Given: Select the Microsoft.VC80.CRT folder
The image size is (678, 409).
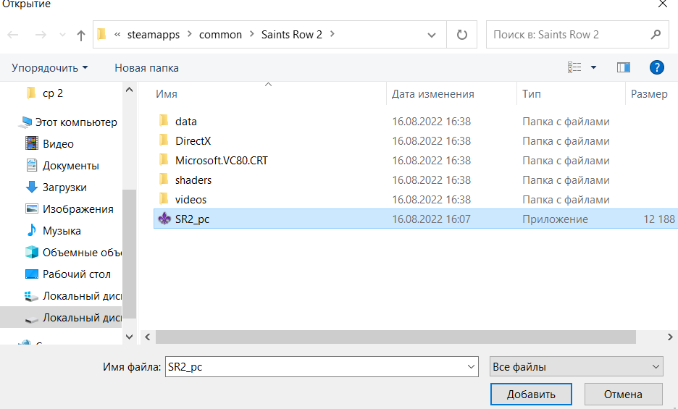Looking at the screenshot, I should (x=222, y=161).
